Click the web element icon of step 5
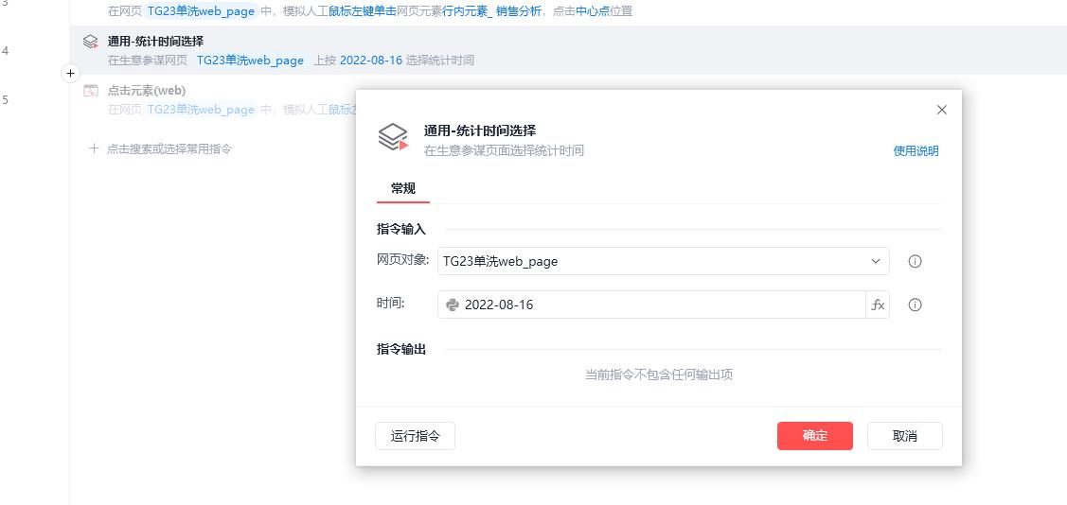Screen dimensions: 1067x505 coord(91,91)
